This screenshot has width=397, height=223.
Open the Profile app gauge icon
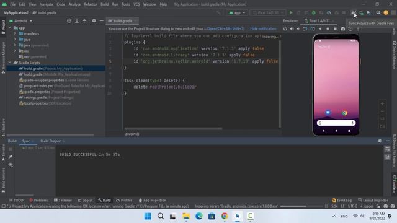point(329,12)
